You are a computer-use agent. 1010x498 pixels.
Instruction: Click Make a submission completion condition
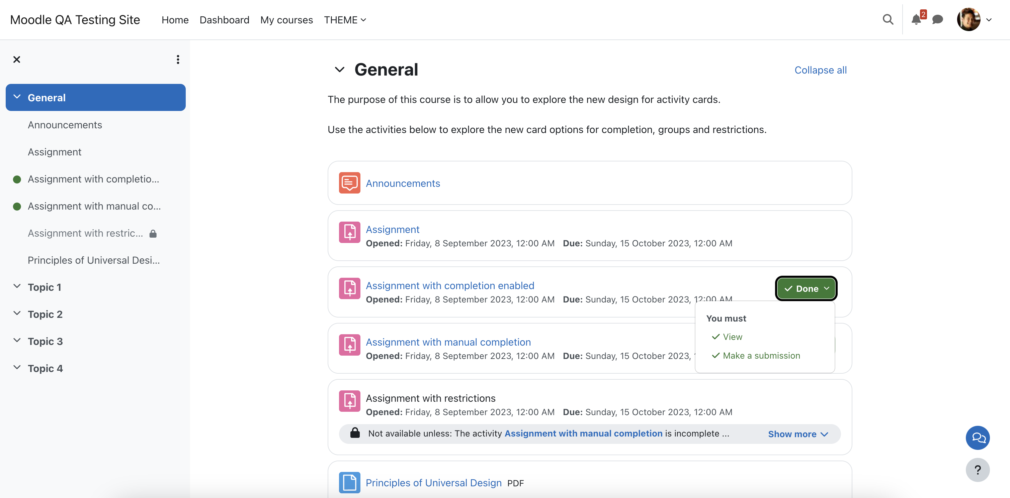click(761, 356)
